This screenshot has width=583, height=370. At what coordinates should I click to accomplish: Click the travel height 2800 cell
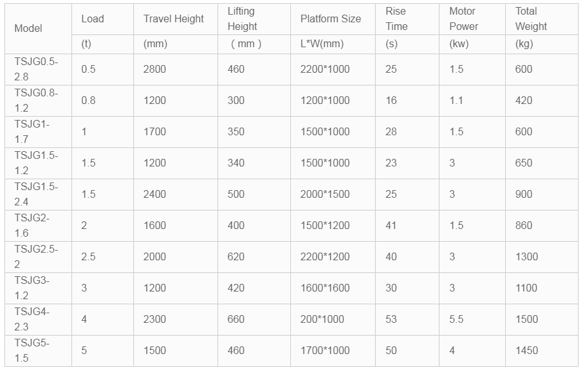tap(175, 70)
